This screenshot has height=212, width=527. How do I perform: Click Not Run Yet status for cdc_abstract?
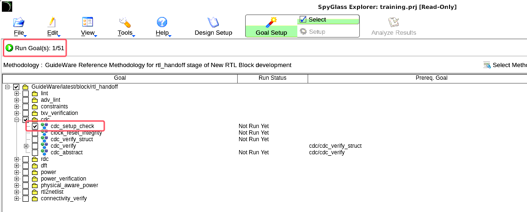254,152
